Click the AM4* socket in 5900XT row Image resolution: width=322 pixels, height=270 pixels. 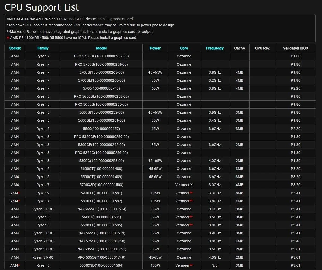15,193
